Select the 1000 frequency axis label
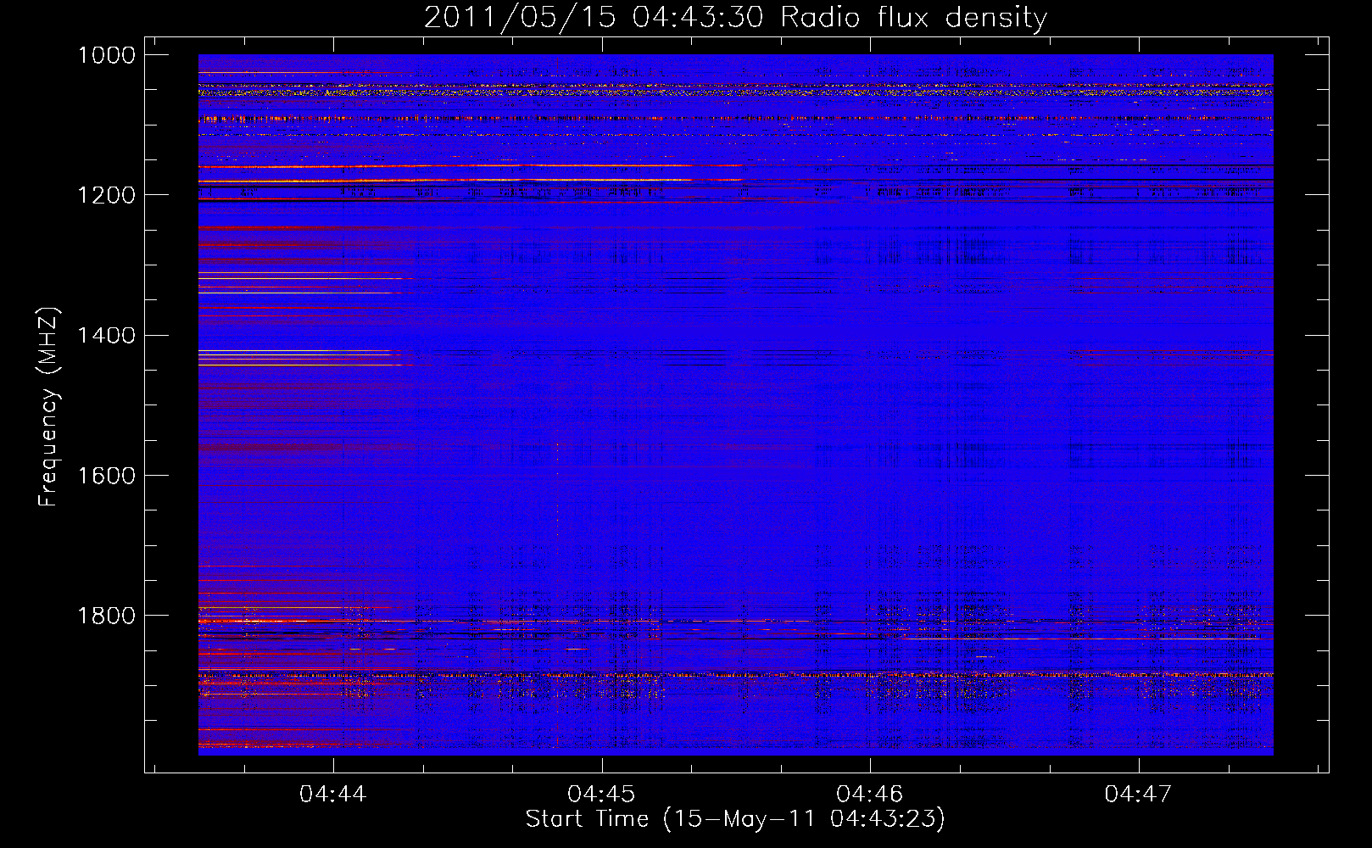This screenshot has width=1372, height=848. 106,55
